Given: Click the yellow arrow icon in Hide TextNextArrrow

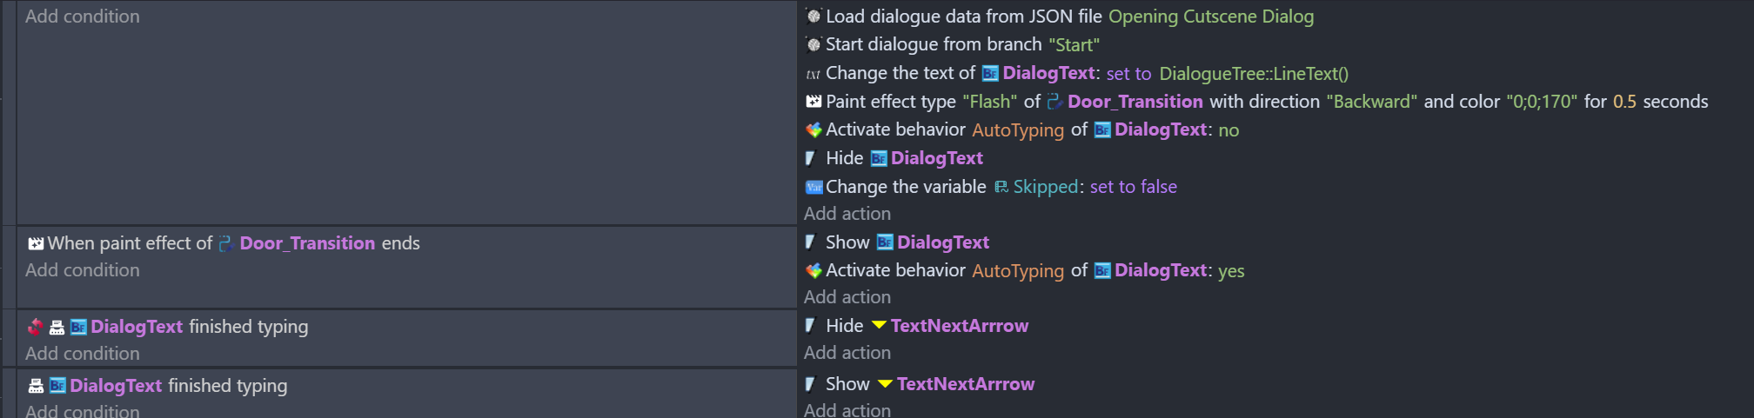Looking at the screenshot, I should [879, 326].
